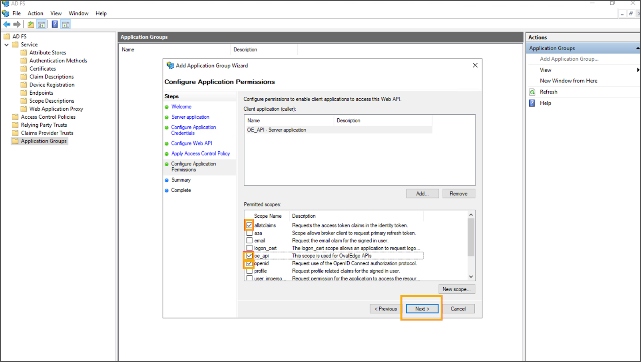Expand the View submenu arrow in Actions
641x362 pixels.
click(638, 70)
